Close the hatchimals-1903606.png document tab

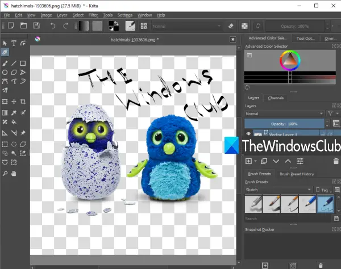[232, 39]
